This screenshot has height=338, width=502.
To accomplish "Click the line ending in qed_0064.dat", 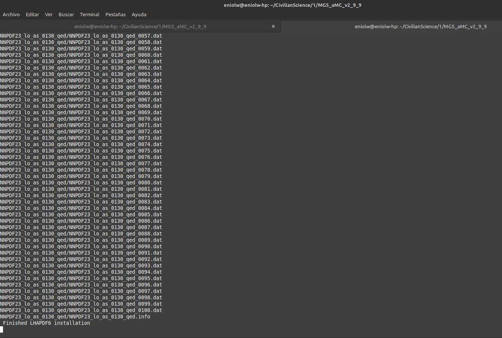I will 81,80.
